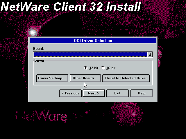Open the Board dropdown arrow
Viewport: 186px width, 139px height.
[150, 54]
